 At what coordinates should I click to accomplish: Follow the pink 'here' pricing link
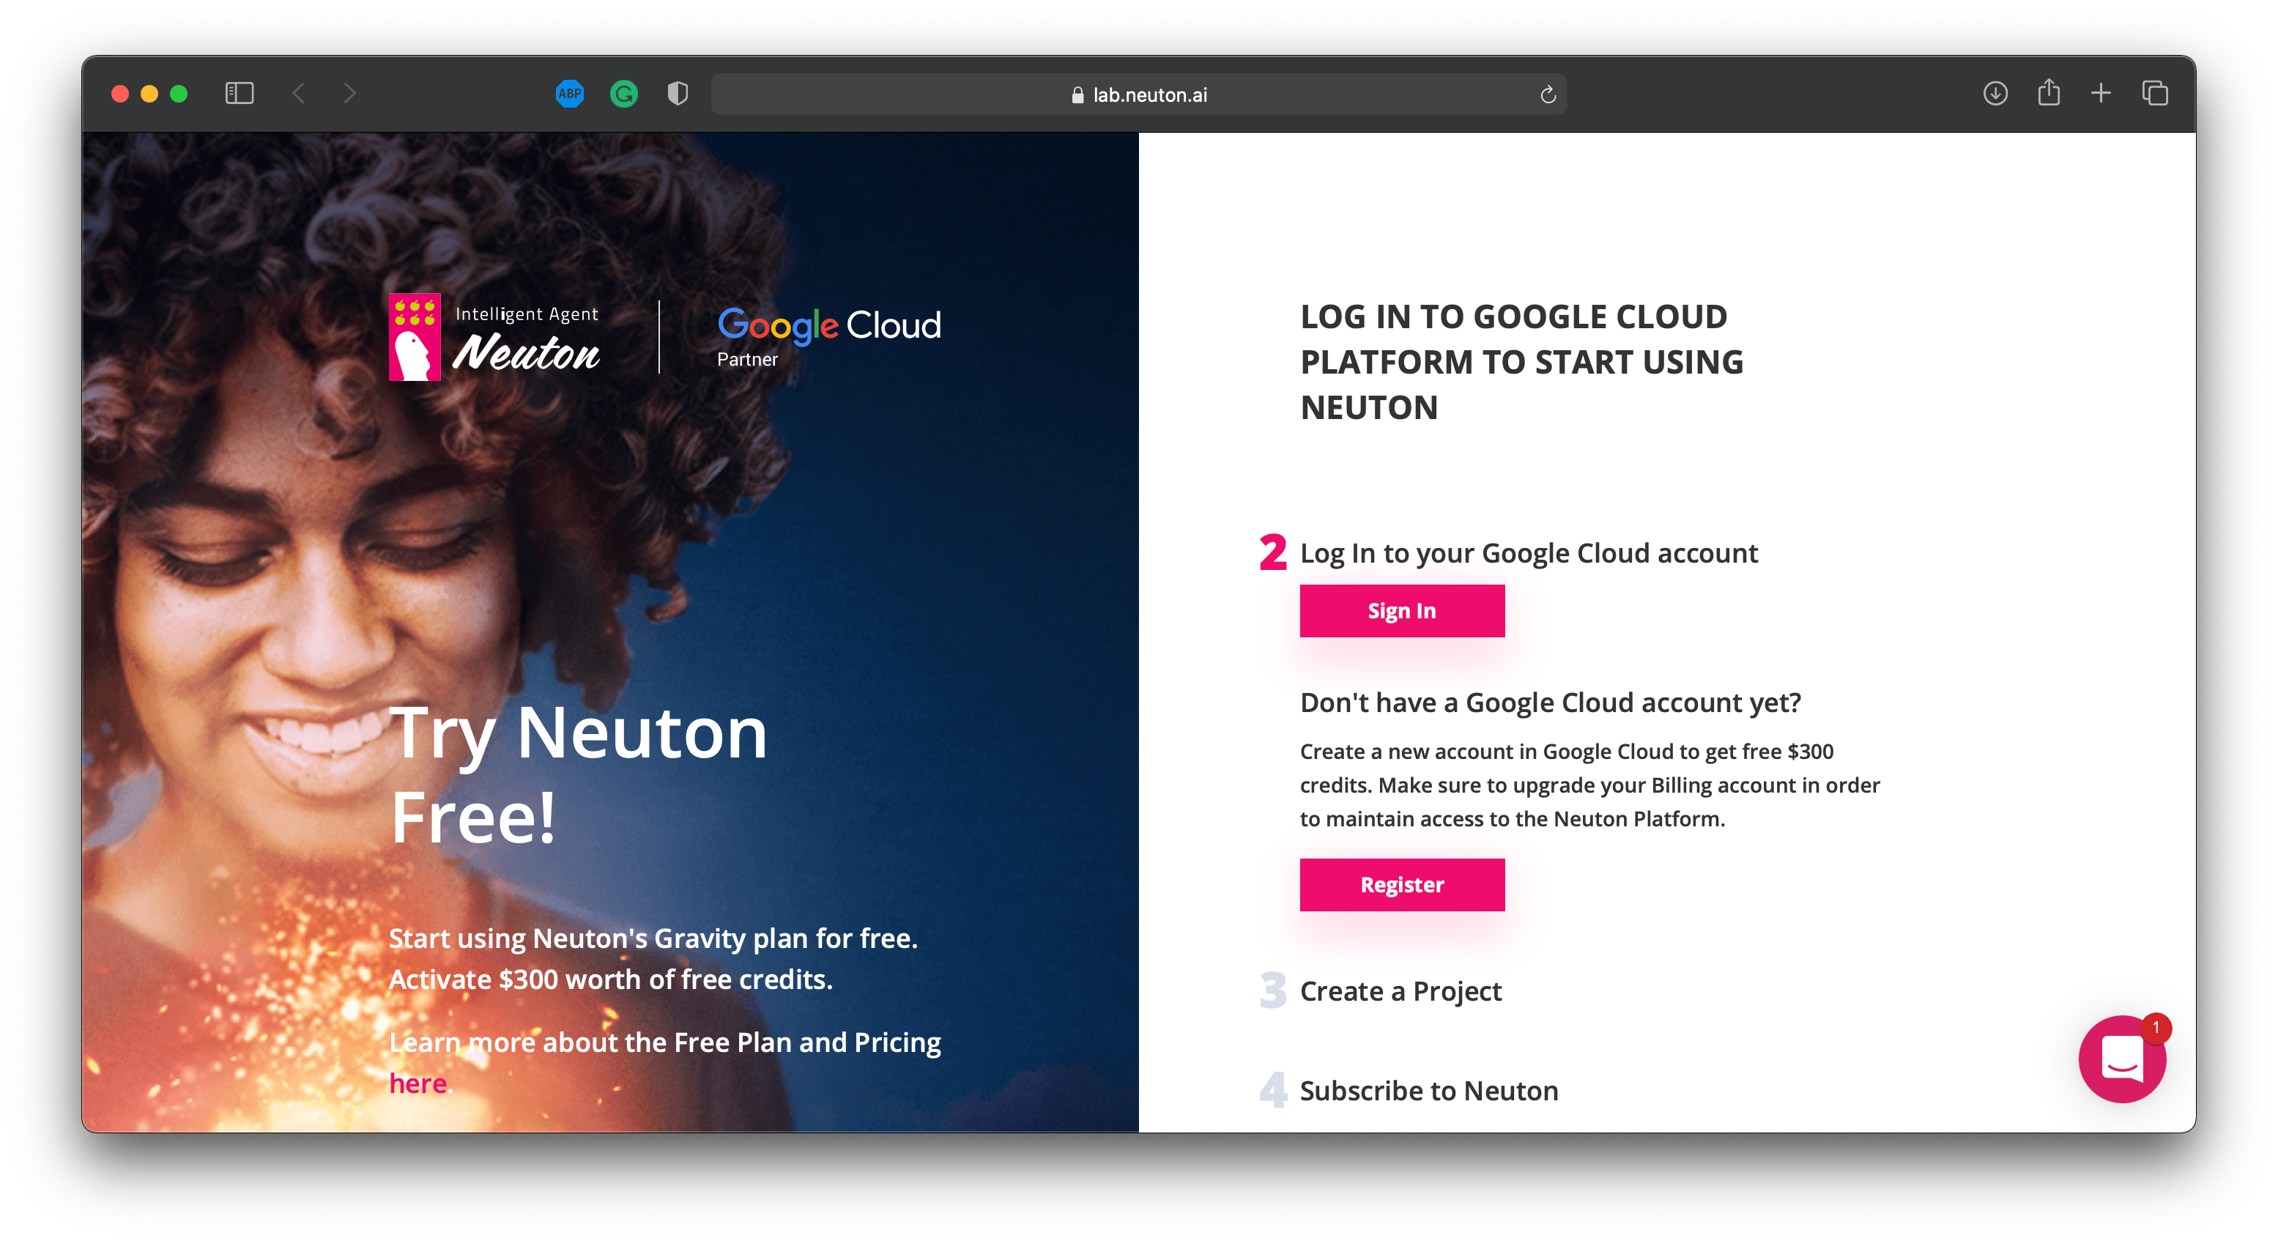[x=418, y=1083]
